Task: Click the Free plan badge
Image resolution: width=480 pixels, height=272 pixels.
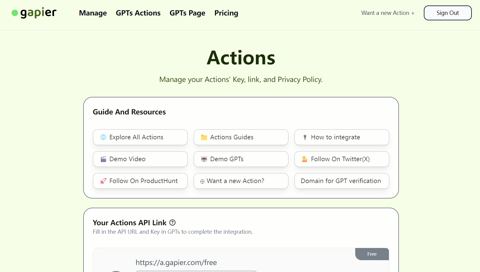Action: coord(372,254)
